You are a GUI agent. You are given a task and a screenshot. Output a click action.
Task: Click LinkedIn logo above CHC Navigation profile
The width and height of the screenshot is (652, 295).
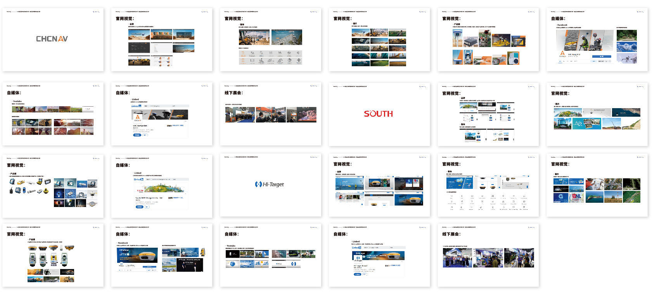pos(136,106)
